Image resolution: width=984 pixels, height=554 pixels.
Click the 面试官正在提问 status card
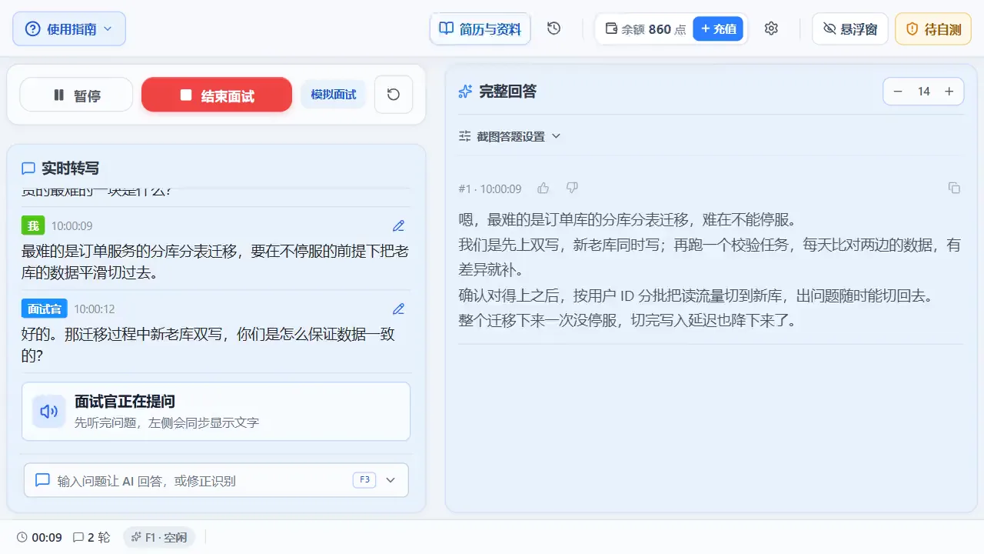click(x=216, y=412)
